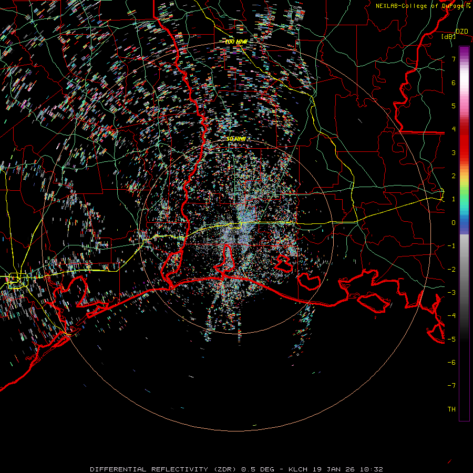473x473 pixels.
Task: Click the -5 tick label on color scale
Action: coord(451,340)
